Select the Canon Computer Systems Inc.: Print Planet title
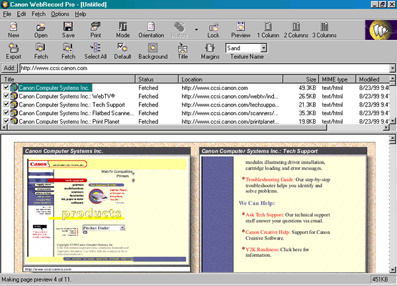 click(x=69, y=121)
